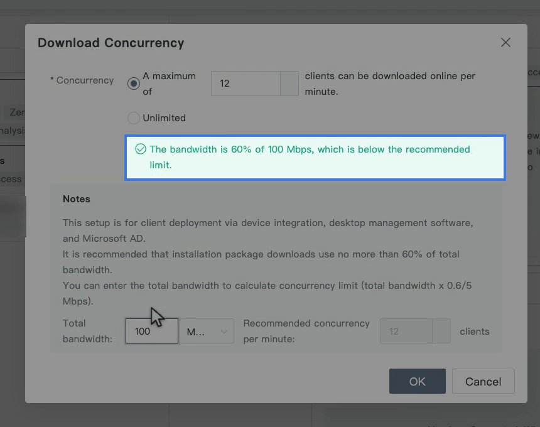Select the Unlimited concurrency radio option
The image size is (540, 427).
click(x=133, y=118)
